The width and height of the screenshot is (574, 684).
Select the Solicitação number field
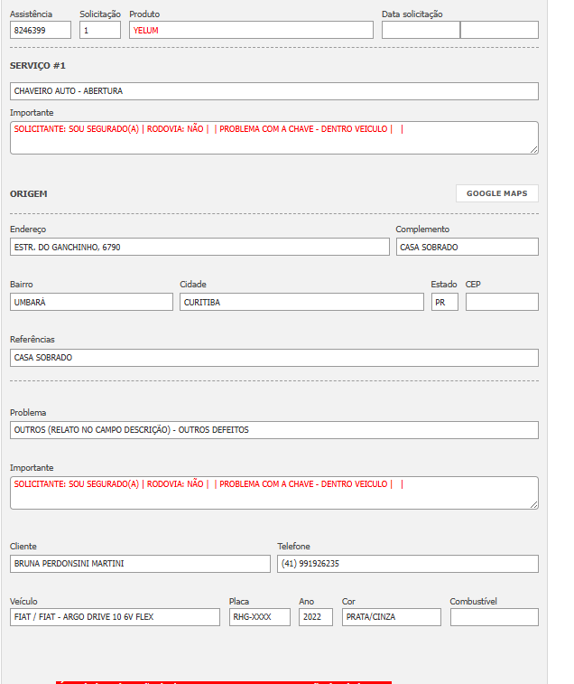coord(99,30)
